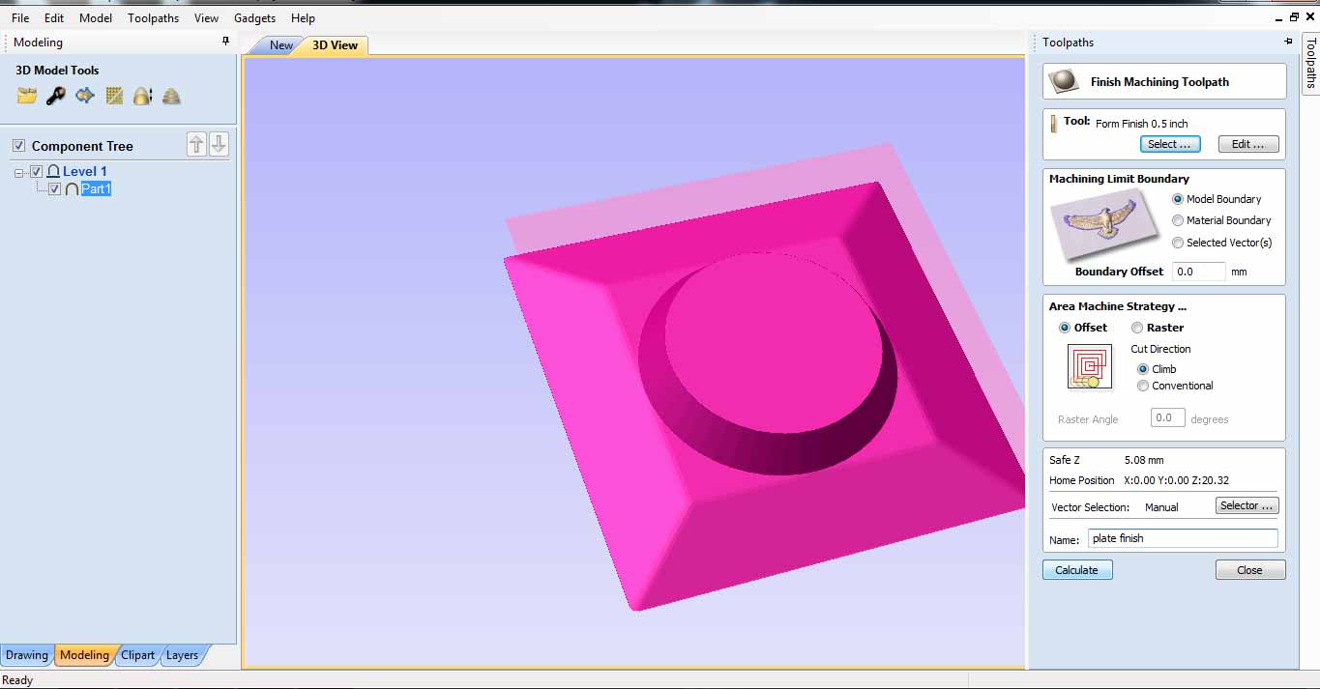Choose the Raster machining strategy
This screenshot has height=689, width=1320.
(x=1137, y=328)
